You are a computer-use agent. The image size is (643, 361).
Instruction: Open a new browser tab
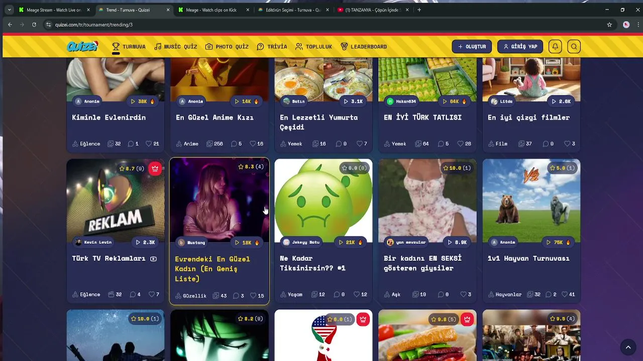tap(419, 10)
